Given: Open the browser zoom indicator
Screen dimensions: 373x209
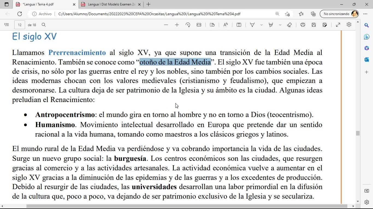Looking at the screenshot, I should click(x=277, y=14).
